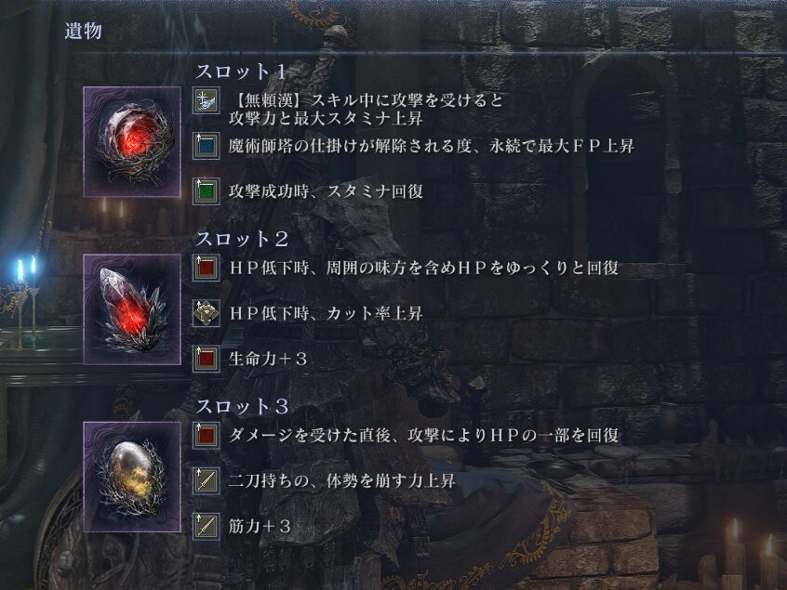Open the Slot 1 red orb relic
Screen dimensions: 787x590
(x=132, y=142)
